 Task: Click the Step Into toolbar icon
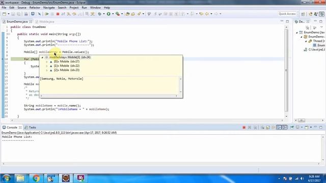coord(69,14)
